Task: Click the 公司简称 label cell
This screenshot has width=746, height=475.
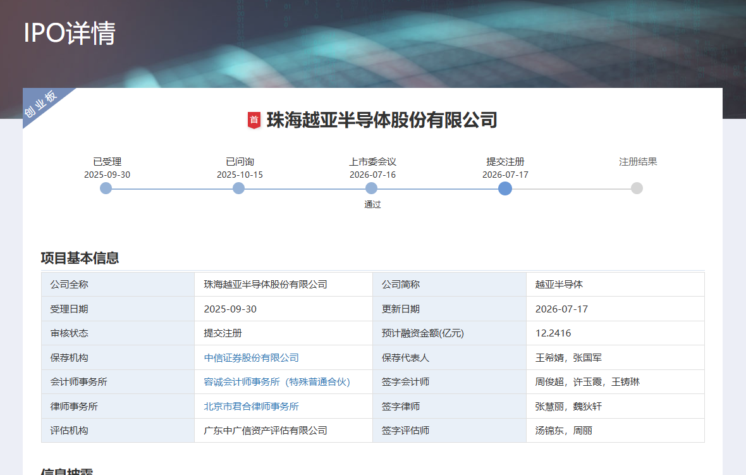Action: (449, 285)
